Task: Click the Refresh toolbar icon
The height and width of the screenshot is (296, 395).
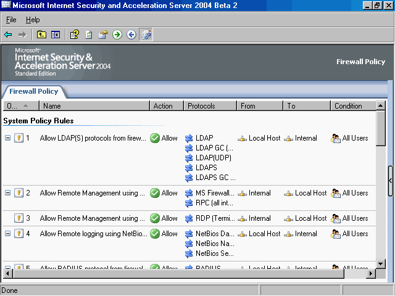Action: click(89, 35)
